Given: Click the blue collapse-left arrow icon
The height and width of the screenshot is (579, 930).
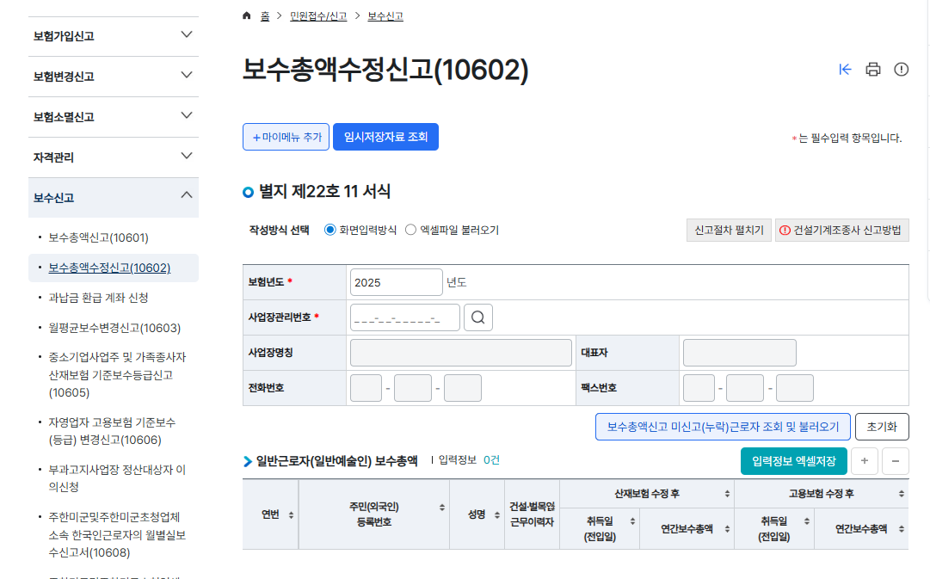Looking at the screenshot, I should [845, 70].
